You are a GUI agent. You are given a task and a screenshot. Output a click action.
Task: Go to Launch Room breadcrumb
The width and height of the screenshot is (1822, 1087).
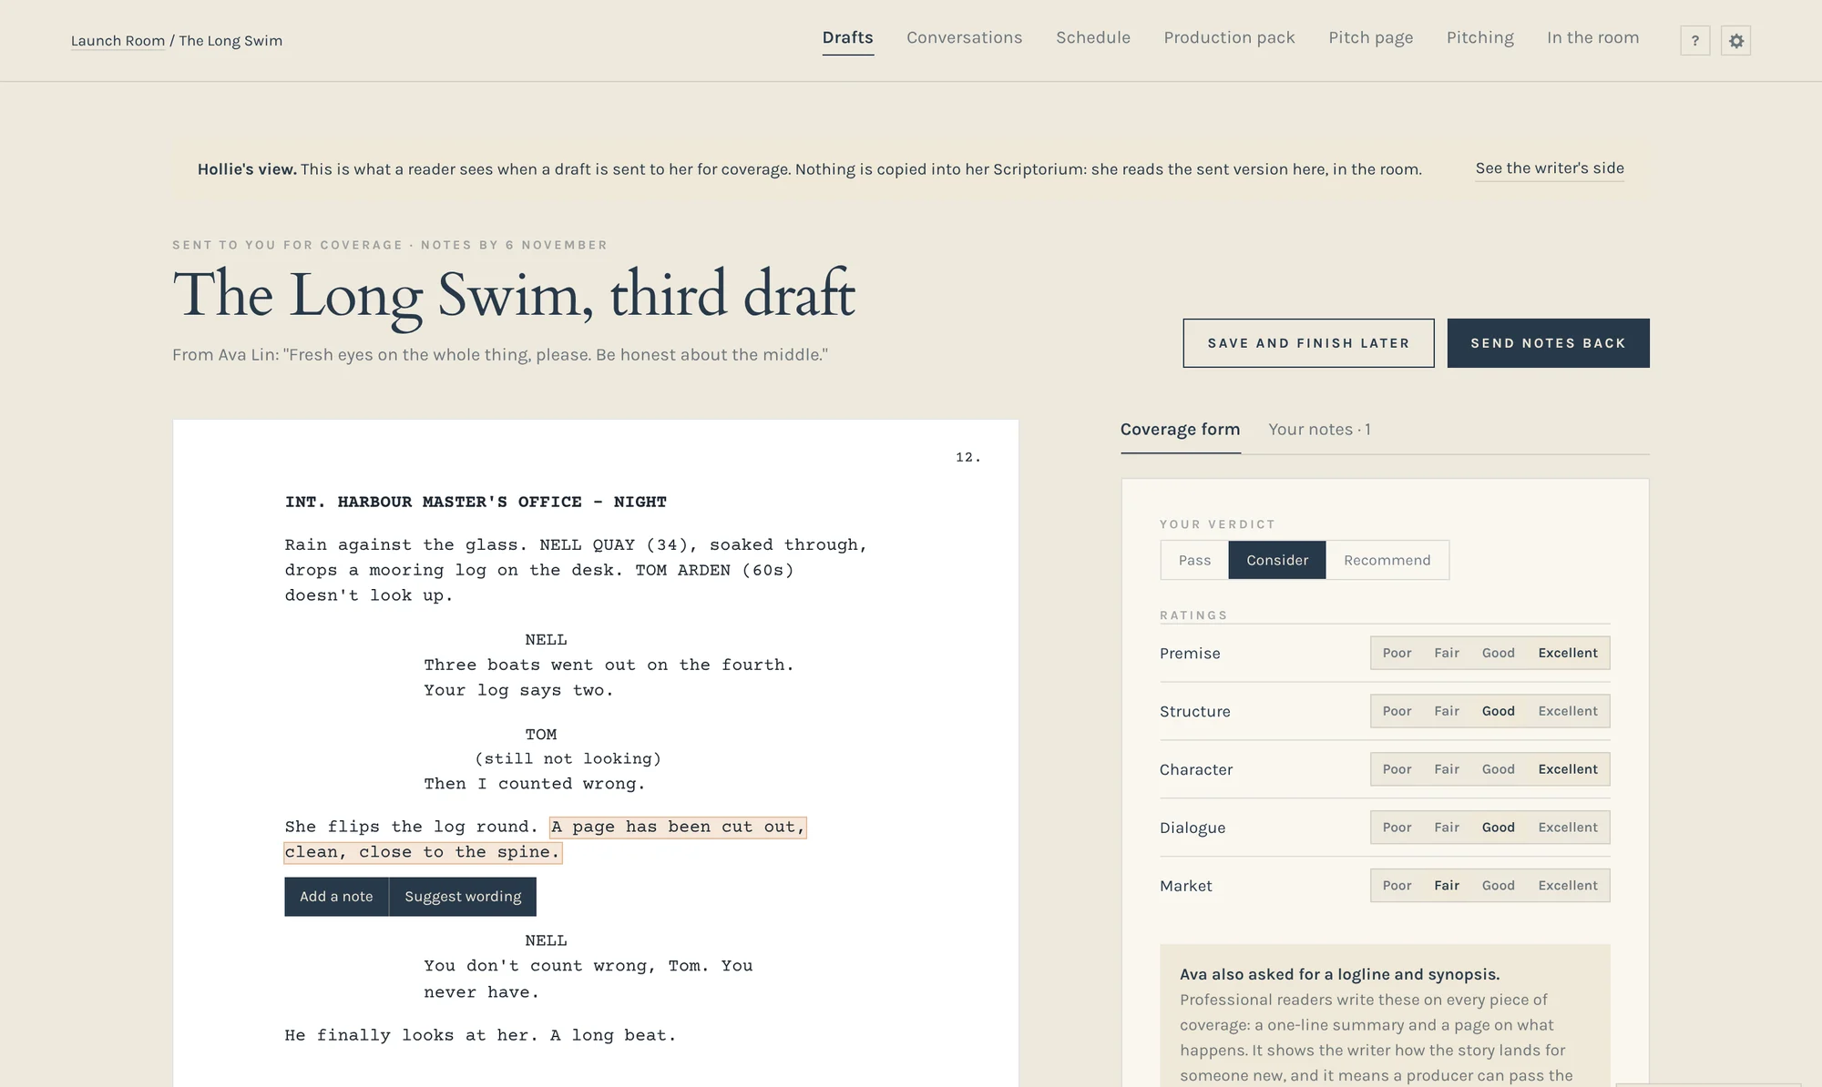click(118, 41)
